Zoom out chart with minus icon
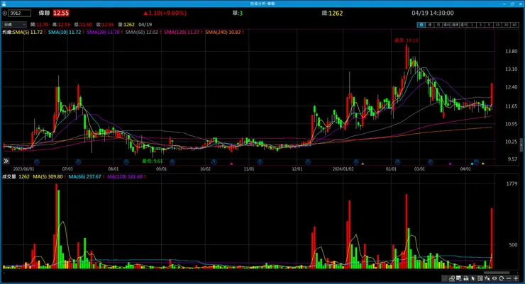The image size is (525, 284). [x=509, y=278]
